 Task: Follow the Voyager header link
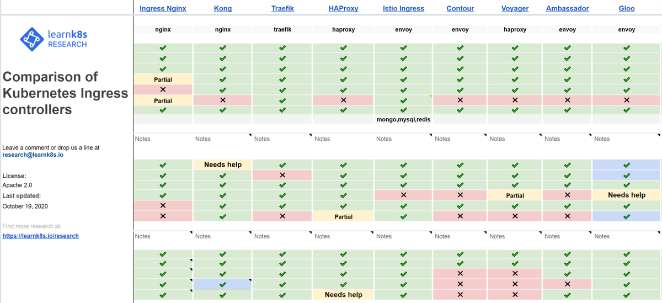coord(515,8)
